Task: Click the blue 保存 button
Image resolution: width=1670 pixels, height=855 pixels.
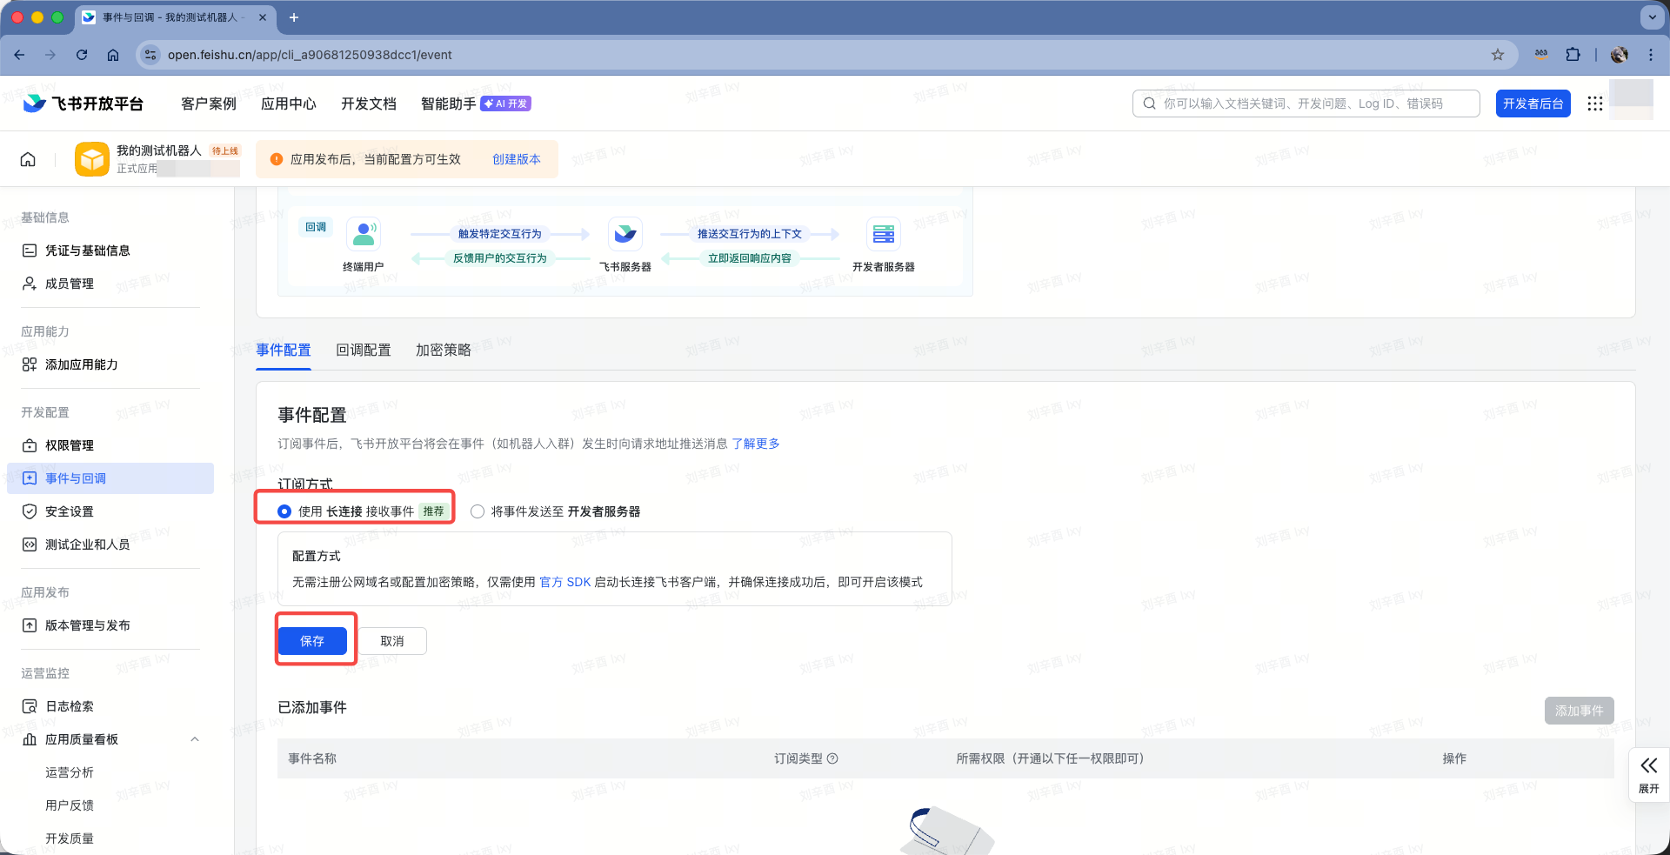Action: (312, 641)
